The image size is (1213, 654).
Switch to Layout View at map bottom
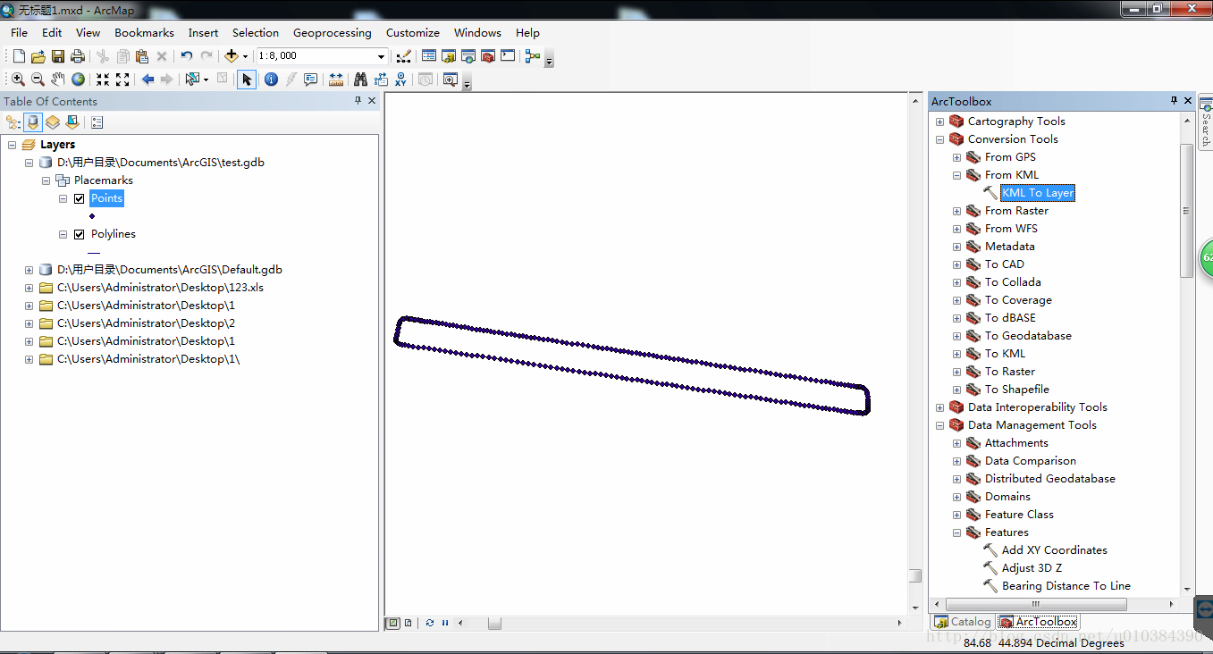coord(408,623)
